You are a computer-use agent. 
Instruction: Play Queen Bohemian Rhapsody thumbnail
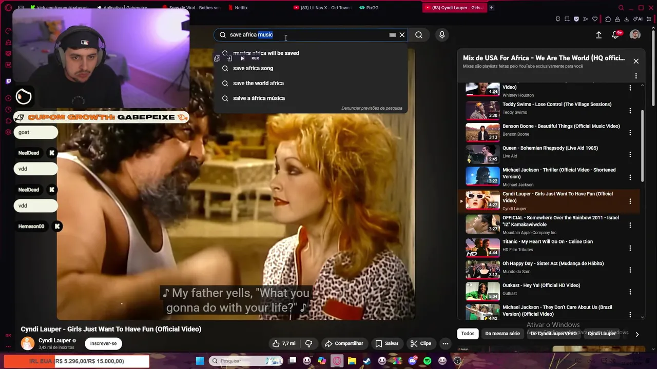[482, 154]
